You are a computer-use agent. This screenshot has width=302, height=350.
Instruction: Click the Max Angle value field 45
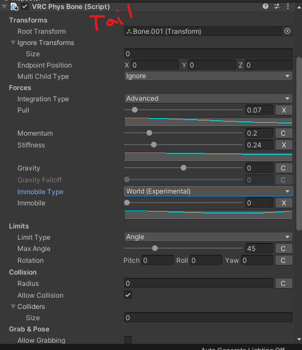259,249
